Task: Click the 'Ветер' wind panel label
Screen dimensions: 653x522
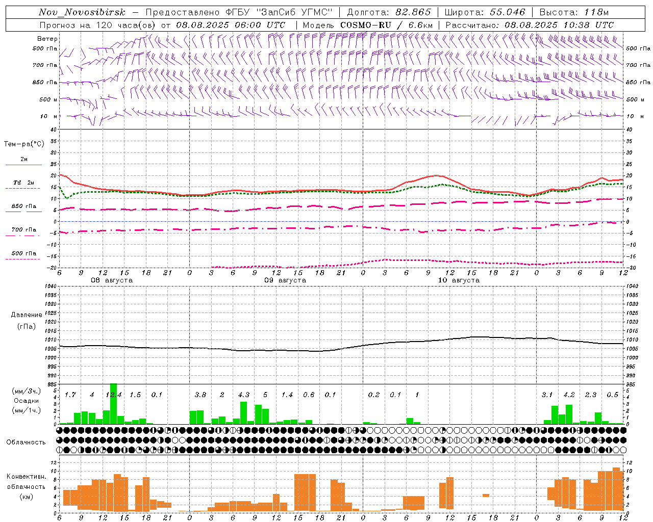Action: tap(47, 39)
